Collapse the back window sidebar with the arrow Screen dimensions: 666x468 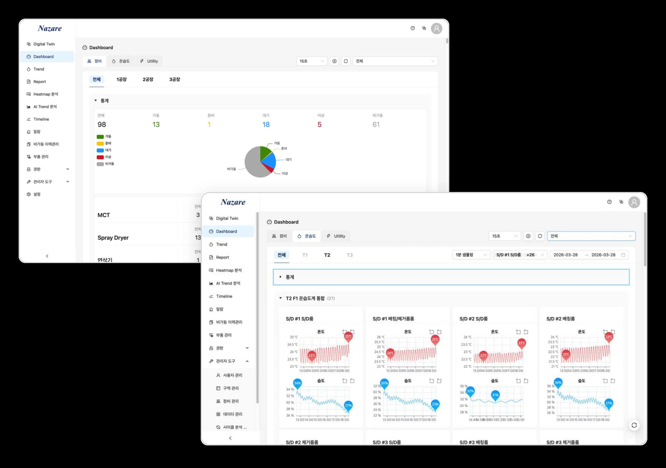[x=47, y=256]
